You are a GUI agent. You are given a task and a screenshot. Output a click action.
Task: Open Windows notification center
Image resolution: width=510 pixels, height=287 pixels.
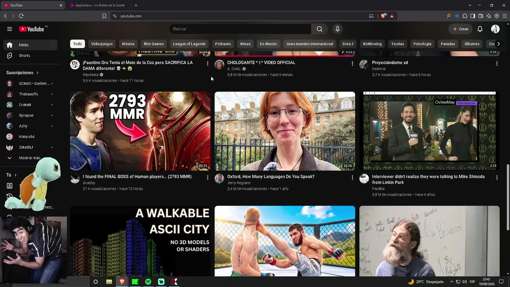pos(501,282)
